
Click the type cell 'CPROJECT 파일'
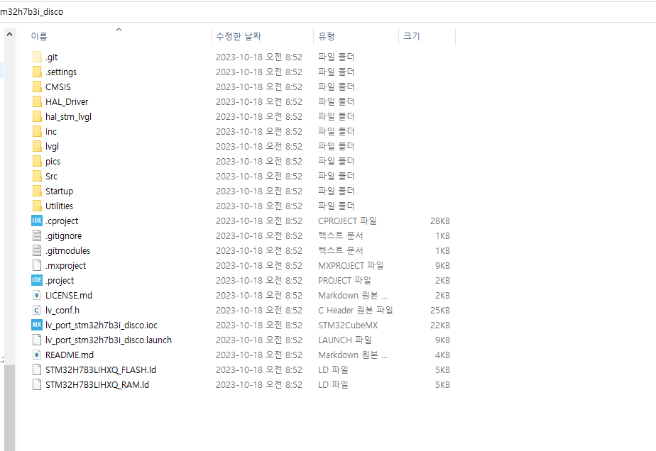[x=347, y=221]
